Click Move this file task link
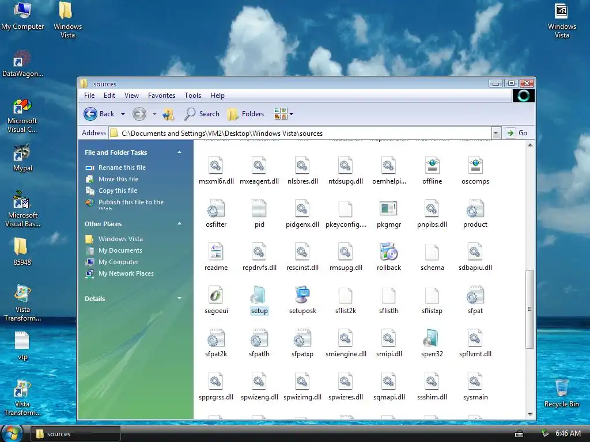 pos(118,180)
